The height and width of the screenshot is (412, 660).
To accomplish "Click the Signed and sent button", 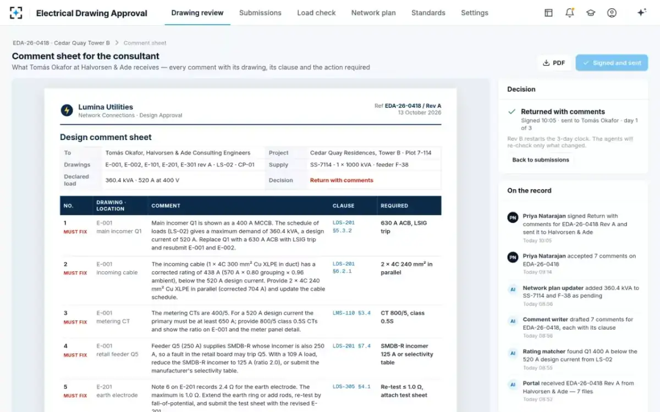I will [612, 63].
